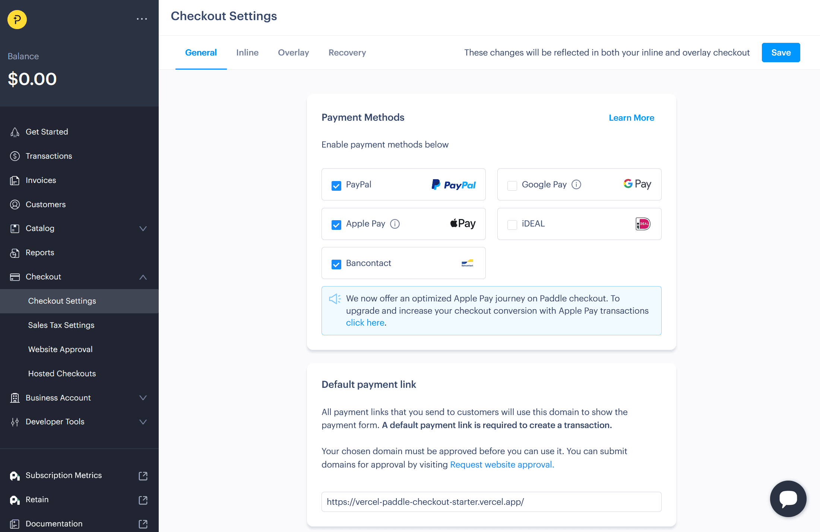Disable the Bancontact checkbox

click(336, 264)
